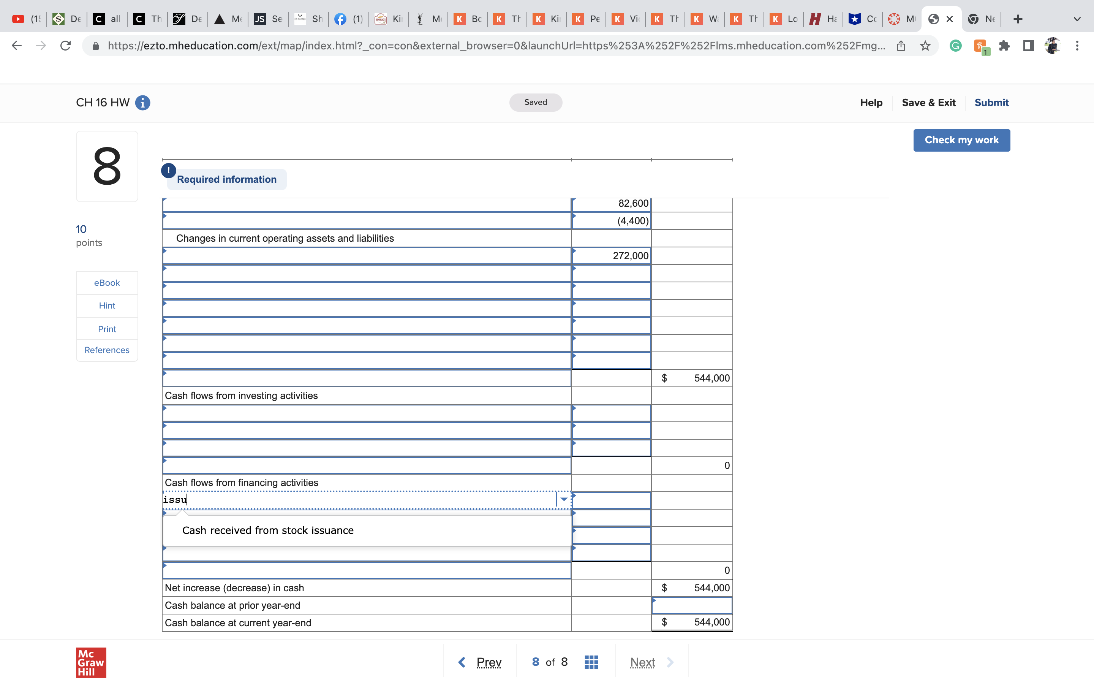Bookmark this page with the star icon
The width and height of the screenshot is (1094, 684).
point(925,46)
